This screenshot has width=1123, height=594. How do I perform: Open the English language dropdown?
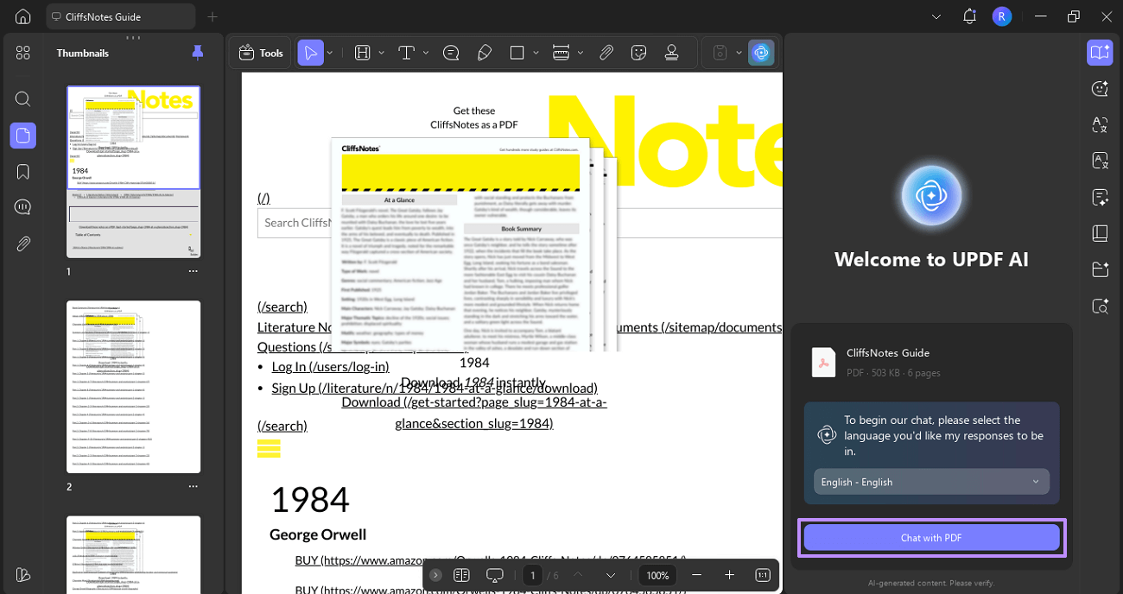[x=931, y=482]
